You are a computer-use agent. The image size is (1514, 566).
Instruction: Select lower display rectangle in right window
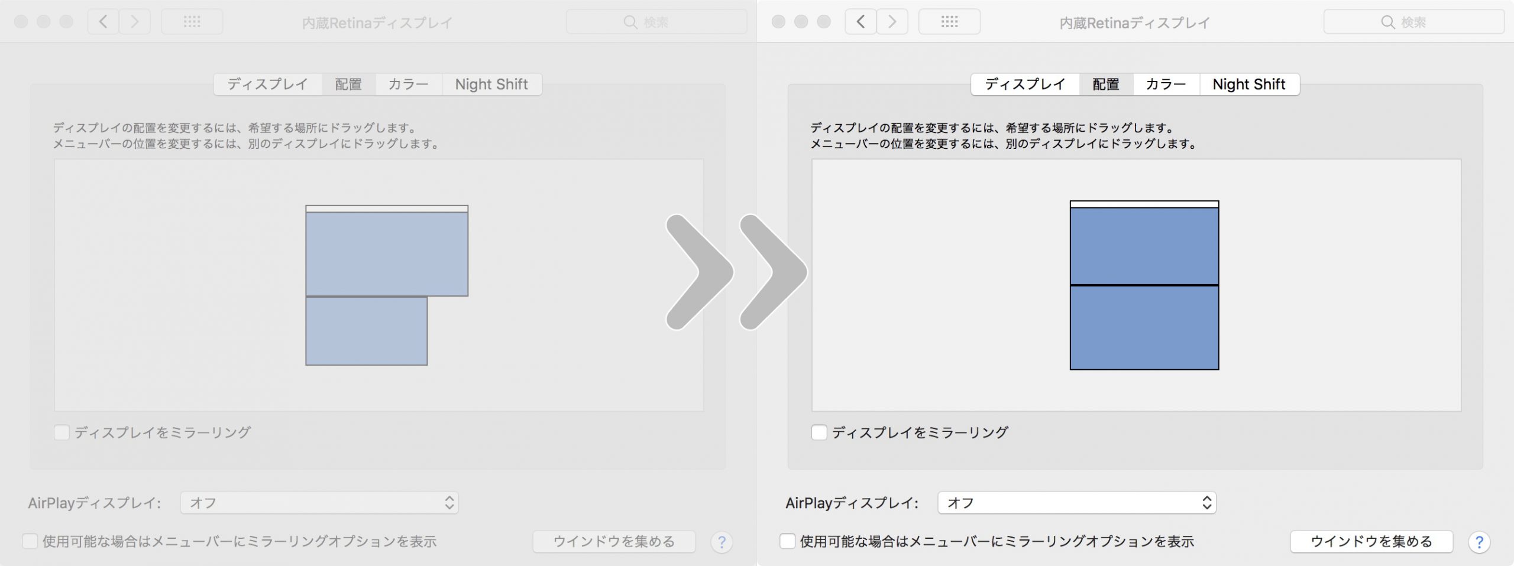(1144, 328)
